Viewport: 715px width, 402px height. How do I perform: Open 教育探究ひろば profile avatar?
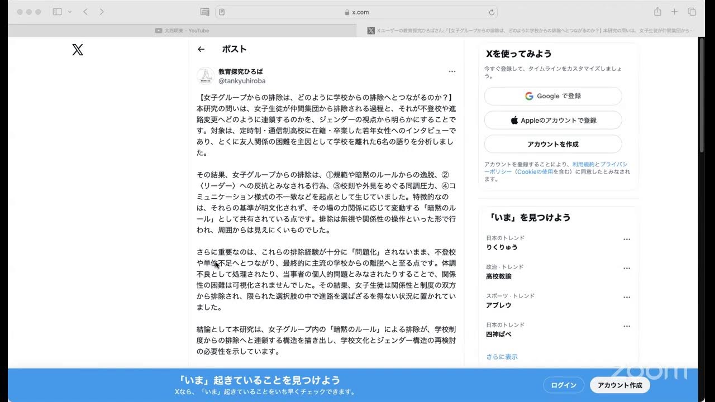tap(205, 76)
